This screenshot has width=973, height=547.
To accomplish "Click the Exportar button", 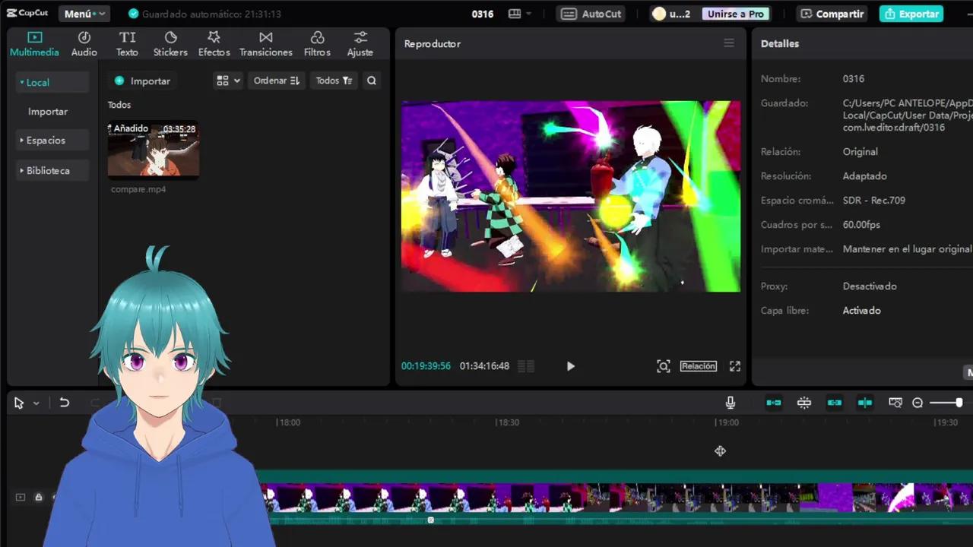I will (911, 14).
